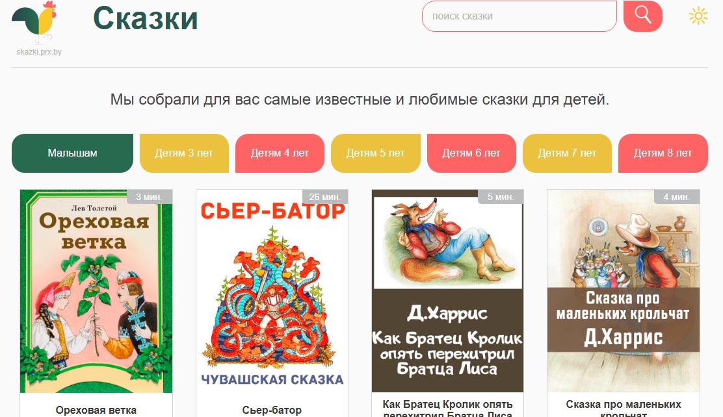Go to "Детям 8 лет" category
Screen dimensions: 723x417
pyautogui.click(x=663, y=153)
